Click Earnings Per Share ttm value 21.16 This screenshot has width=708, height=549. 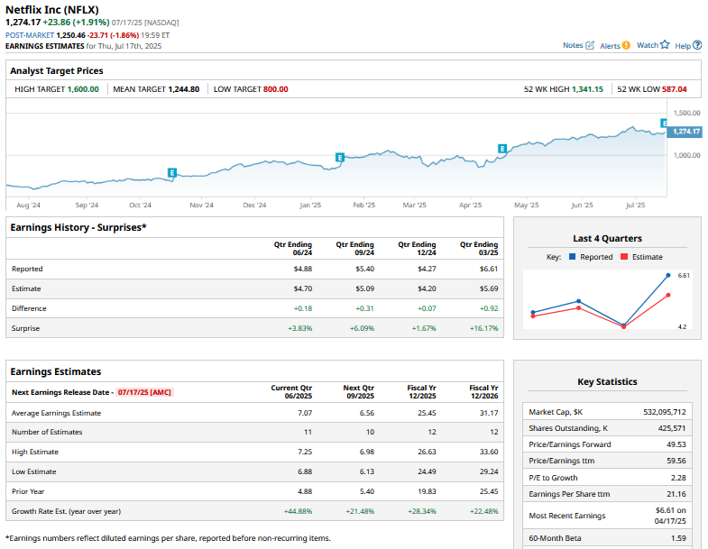pyautogui.click(x=676, y=494)
